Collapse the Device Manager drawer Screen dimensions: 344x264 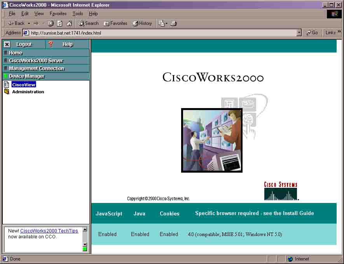coord(46,76)
